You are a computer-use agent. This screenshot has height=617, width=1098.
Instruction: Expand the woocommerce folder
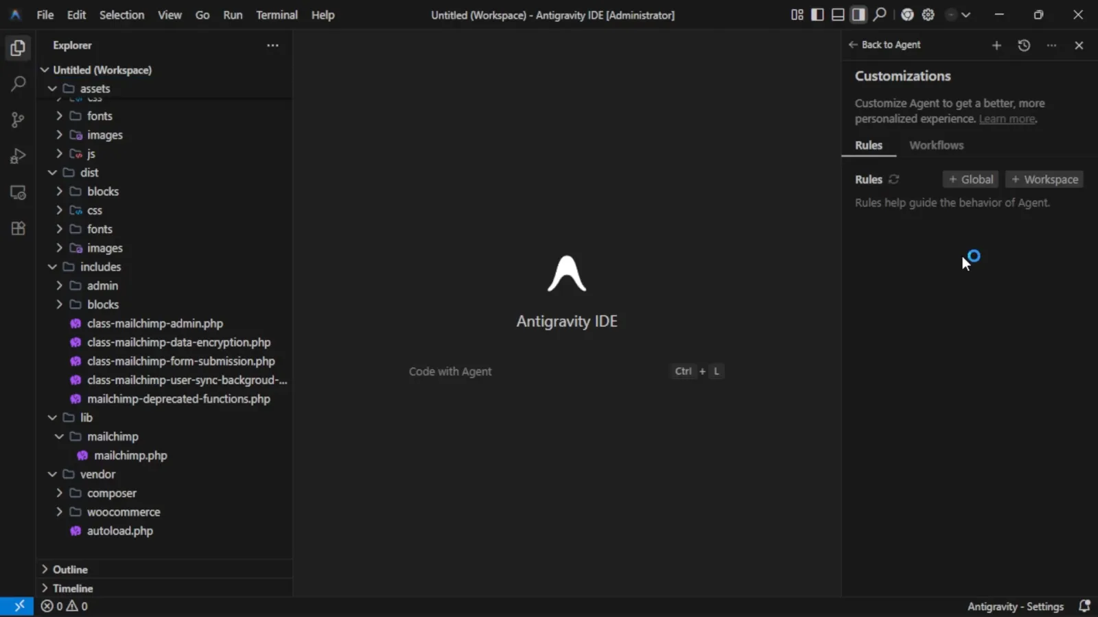(59, 512)
